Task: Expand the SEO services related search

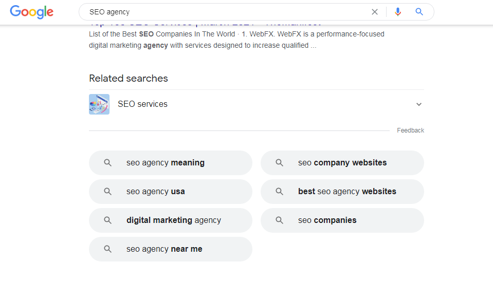Action: [x=419, y=104]
